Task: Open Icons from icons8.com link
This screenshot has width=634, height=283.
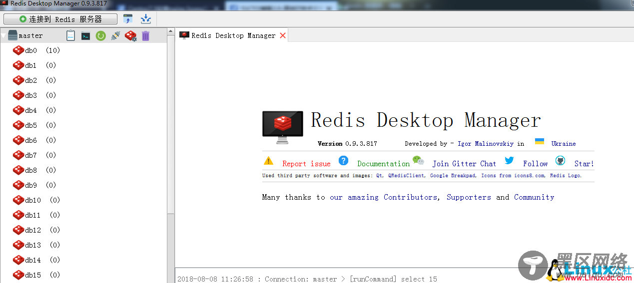Action: click(x=513, y=176)
